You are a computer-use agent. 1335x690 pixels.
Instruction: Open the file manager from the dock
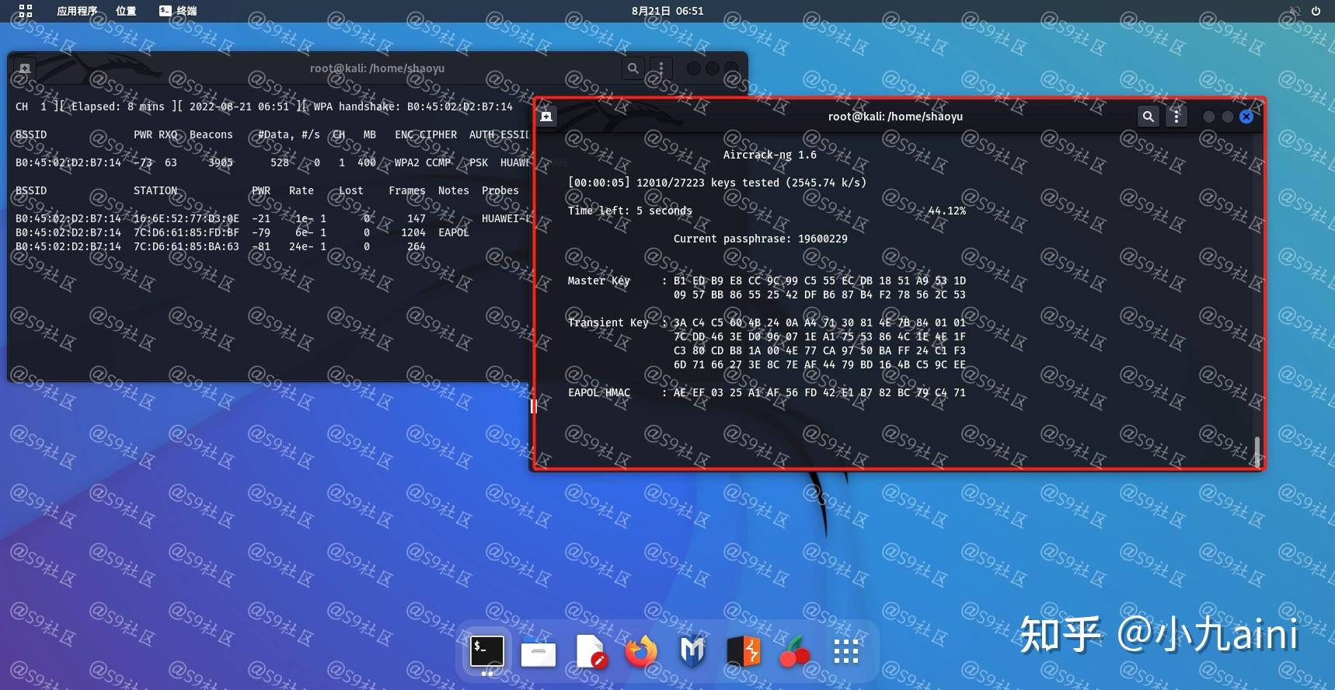[x=539, y=653]
